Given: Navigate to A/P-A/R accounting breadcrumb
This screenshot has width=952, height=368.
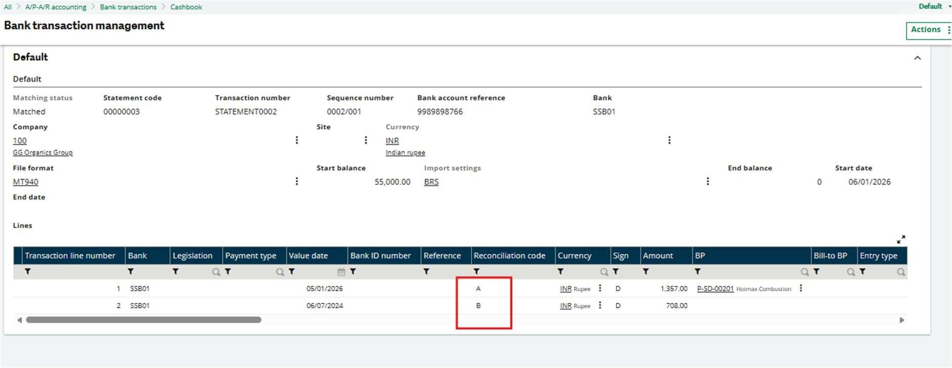Looking at the screenshot, I should [x=56, y=7].
